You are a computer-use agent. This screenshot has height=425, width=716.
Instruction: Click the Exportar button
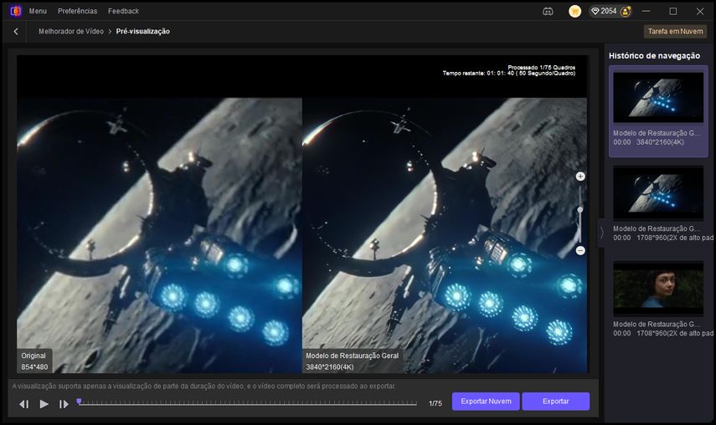pos(556,402)
